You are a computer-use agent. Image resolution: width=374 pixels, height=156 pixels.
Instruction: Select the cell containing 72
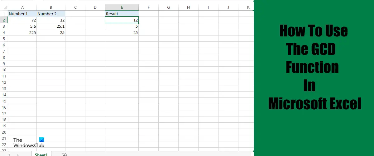[x=22, y=20]
